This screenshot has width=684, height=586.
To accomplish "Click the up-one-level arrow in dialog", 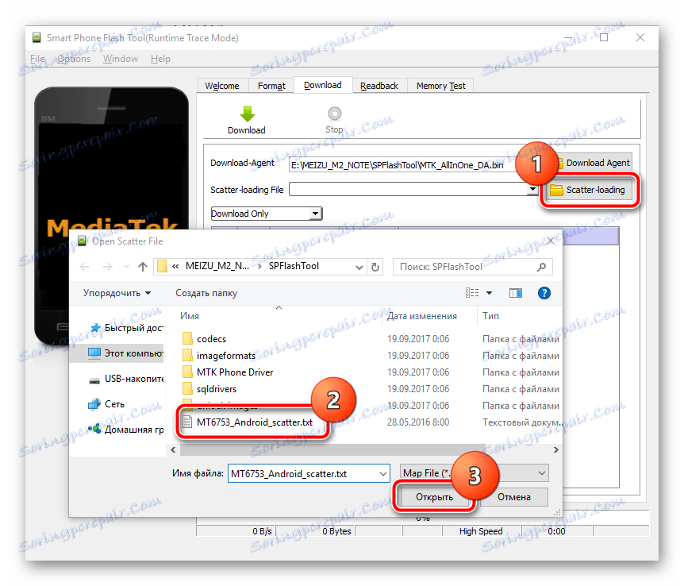I will click(x=143, y=266).
